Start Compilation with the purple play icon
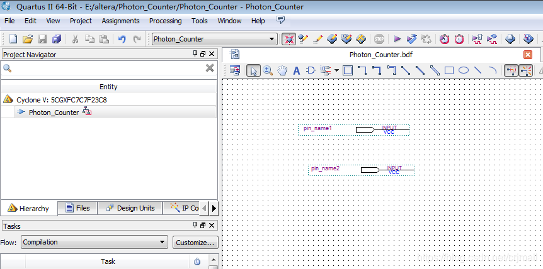This screenshot has height=269, width=543. tap(397, 39)
